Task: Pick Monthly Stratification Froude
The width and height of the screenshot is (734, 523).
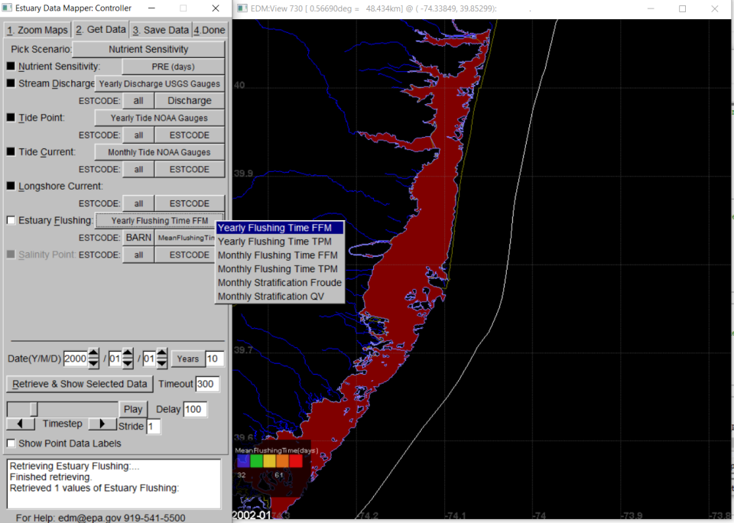Action: [x=280, y=283]
